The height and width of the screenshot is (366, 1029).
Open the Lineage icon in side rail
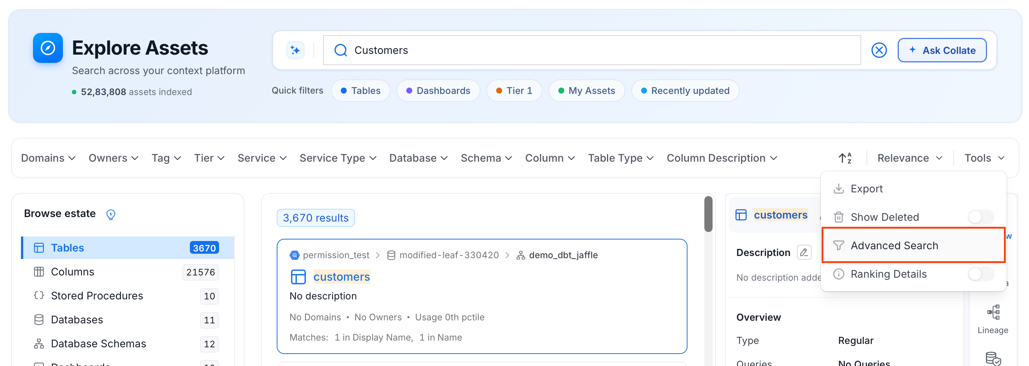point(993,312)
